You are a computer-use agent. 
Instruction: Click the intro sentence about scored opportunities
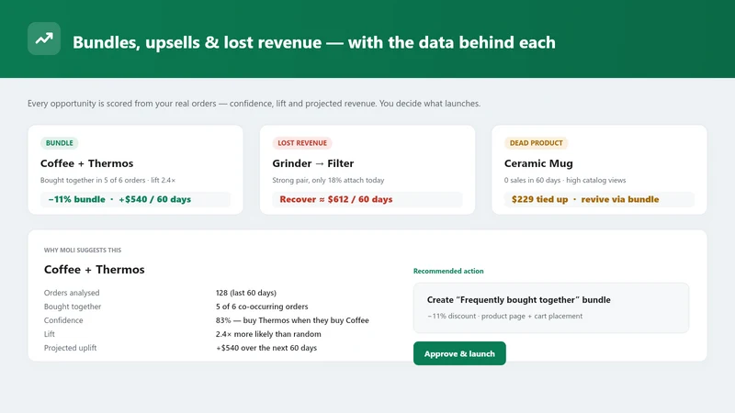tap(254, 104)
